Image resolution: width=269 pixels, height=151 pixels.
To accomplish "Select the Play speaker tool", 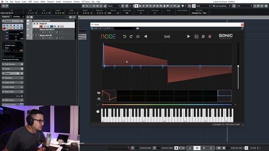I will [x=175, y=6].
